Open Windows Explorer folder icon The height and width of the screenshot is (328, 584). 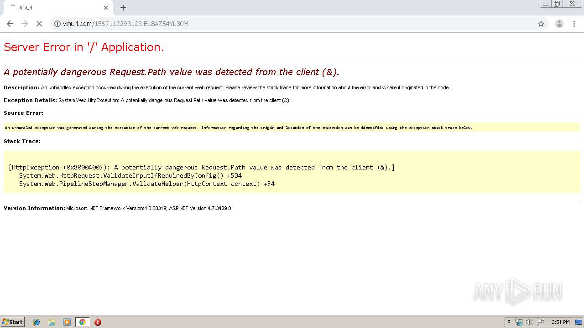pos(52,322)
